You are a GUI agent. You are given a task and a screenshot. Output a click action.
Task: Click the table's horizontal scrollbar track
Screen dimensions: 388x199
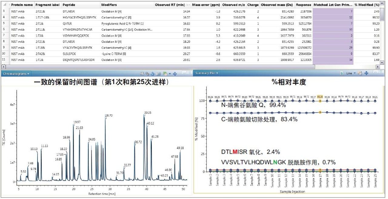tap(191, 66)
